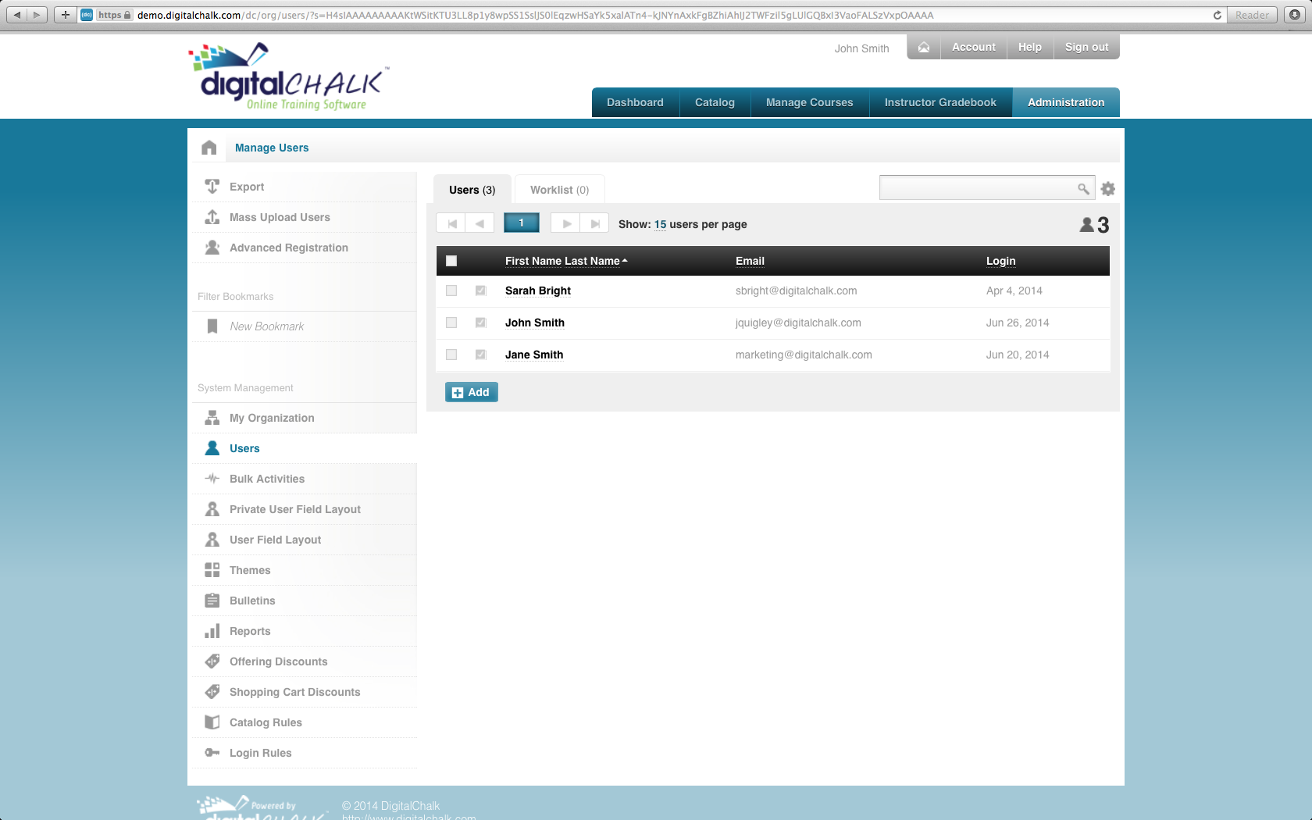The width and height of the screenshot is (1312, 820).
Task: Check the select-all users checkbox
Action: [x=451, y=261]
